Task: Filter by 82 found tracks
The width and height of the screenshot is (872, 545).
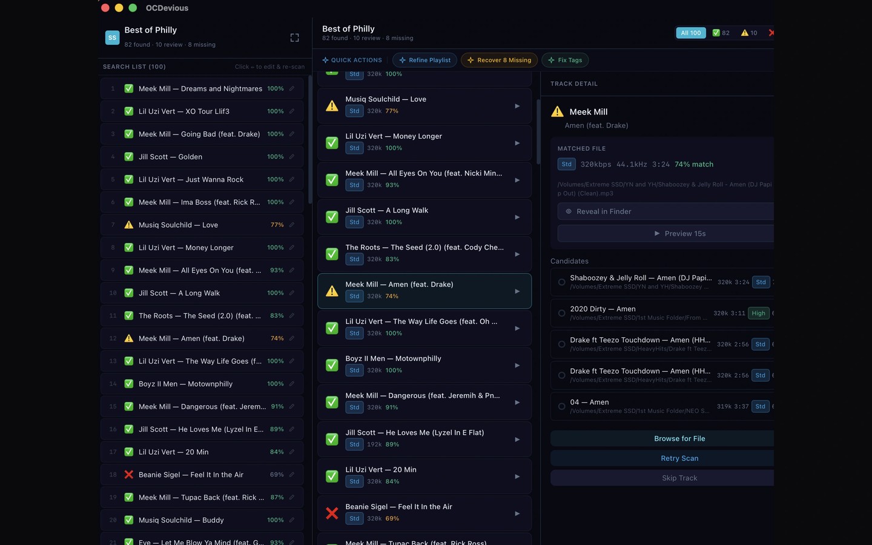Action: (x=721, y=33)
